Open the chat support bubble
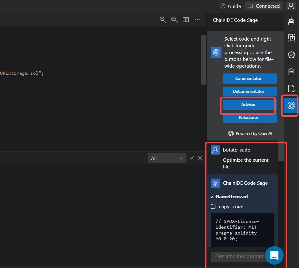 coord(274,255)
